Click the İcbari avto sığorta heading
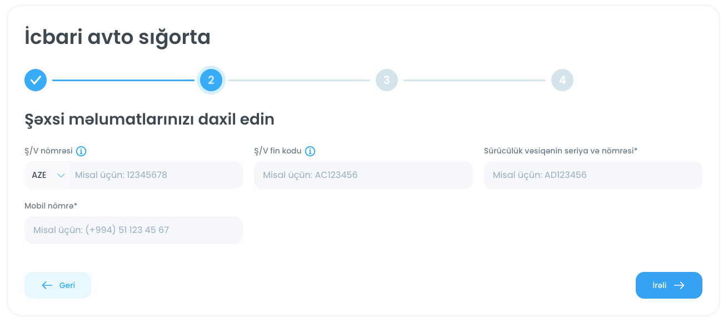Viewport: 728px width, 322px height. tap(117, 38)
